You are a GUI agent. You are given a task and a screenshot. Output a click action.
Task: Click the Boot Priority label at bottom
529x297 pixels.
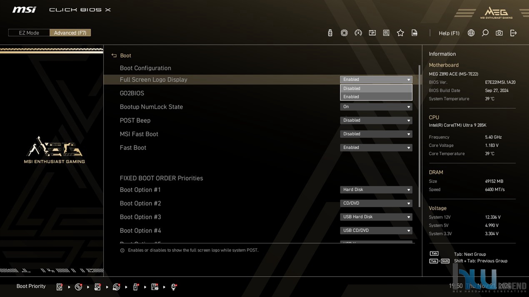31,286
